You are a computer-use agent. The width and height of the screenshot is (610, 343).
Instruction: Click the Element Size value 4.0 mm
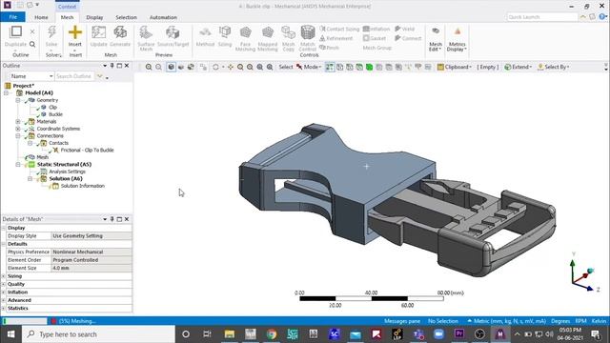(91, 268)
